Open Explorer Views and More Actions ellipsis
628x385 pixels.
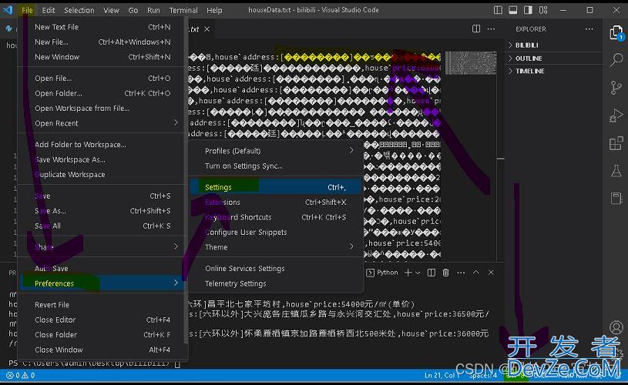coord(589,28)
